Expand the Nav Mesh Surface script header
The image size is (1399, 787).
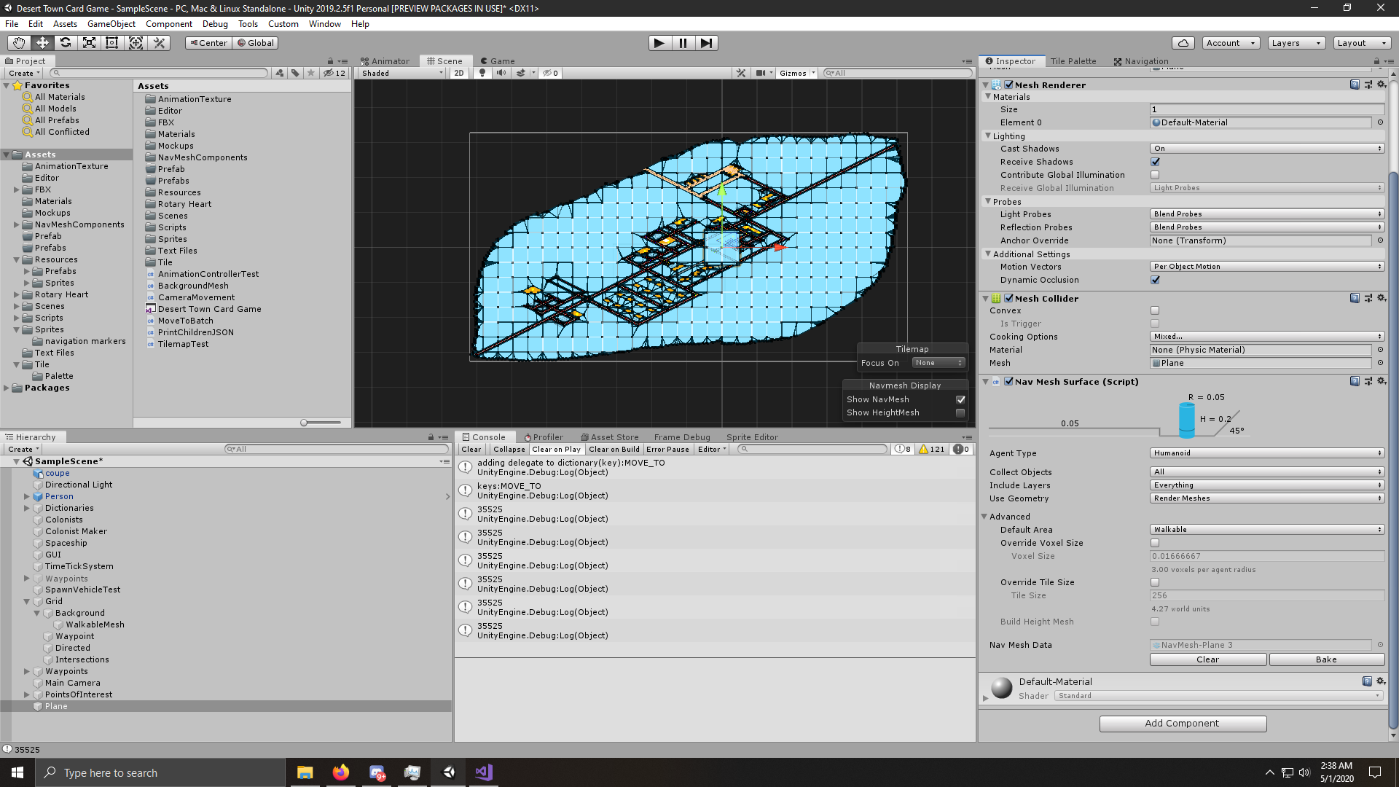coord(985,380)
